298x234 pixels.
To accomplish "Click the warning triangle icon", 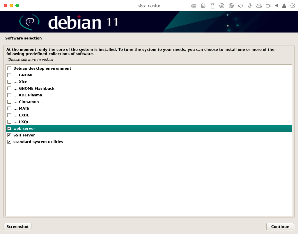I will (x=284, y=6).
